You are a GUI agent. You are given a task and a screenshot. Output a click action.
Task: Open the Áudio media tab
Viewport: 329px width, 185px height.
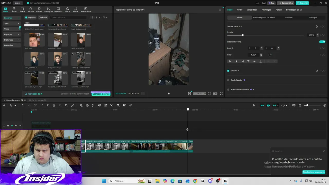[x=14, y=10]
